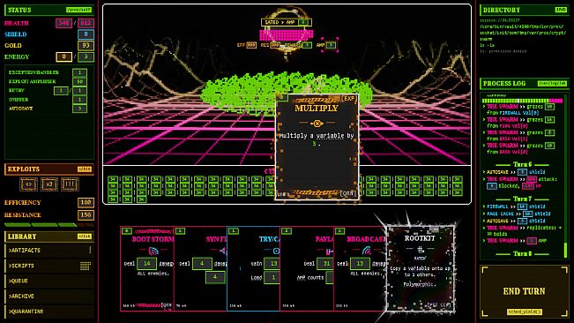Click the Exploit Amplifier status row
Image resolution: width=574 pixels, height=323 pixels.
pos(48,81)
